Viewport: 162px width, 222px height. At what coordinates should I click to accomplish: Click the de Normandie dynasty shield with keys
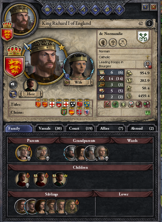click(x=143, y=37)
